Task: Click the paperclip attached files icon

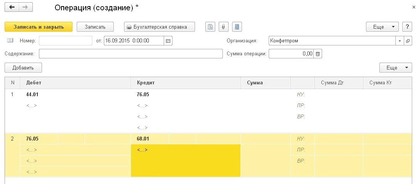Action: [x=223, y=27]
